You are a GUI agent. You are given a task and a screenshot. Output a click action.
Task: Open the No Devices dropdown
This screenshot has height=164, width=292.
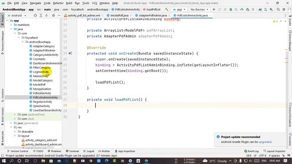coord(199,9)
